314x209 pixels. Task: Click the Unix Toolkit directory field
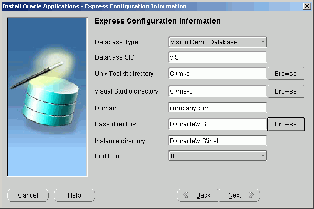coord(218,73)
